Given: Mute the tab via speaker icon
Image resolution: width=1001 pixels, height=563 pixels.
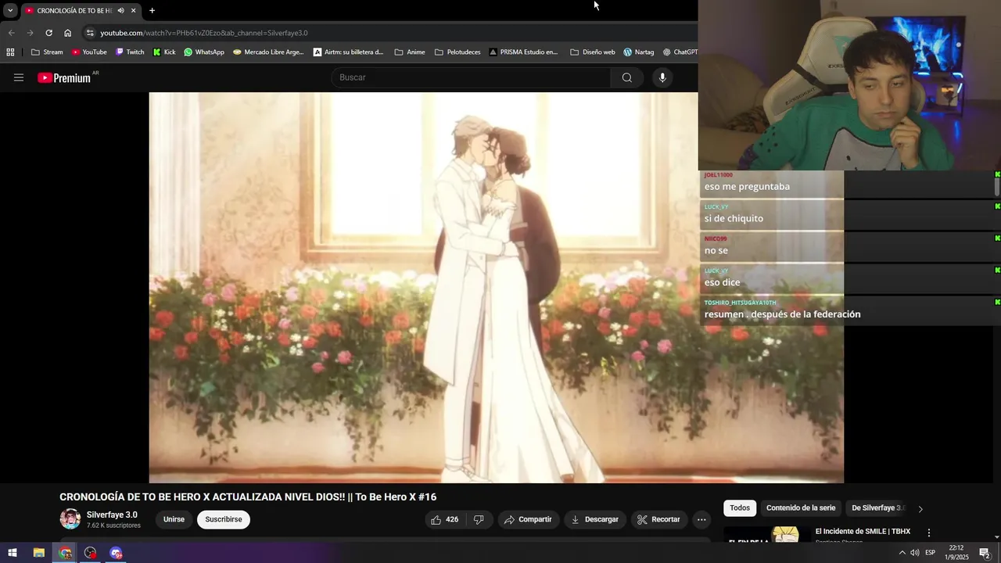Looking at the screenshot, I should [120, 10].
